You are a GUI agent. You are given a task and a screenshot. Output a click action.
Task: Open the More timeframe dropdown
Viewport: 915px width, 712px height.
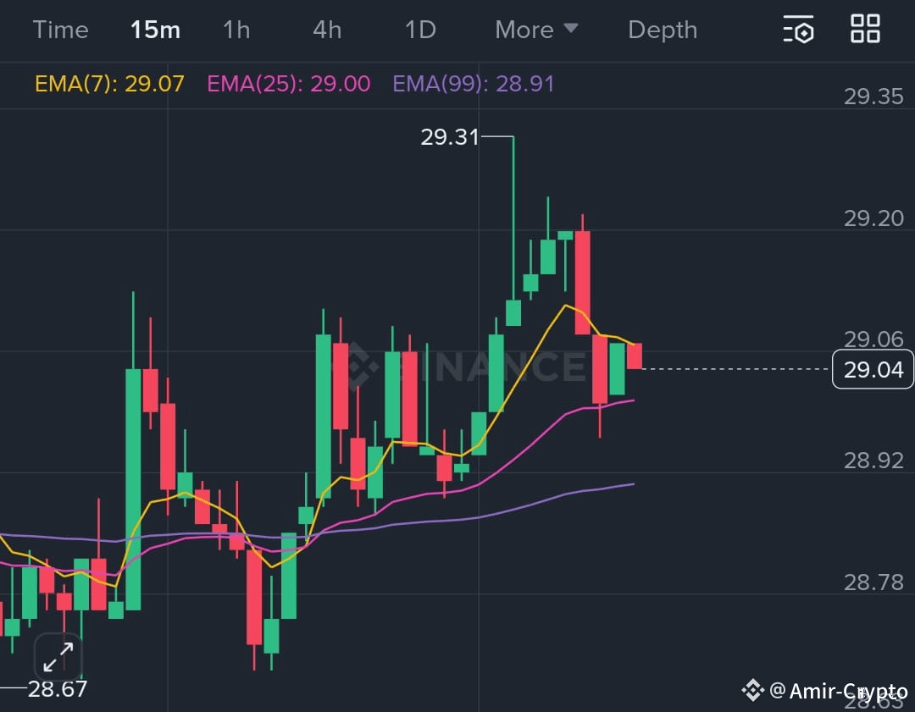(x=535, y=30)
